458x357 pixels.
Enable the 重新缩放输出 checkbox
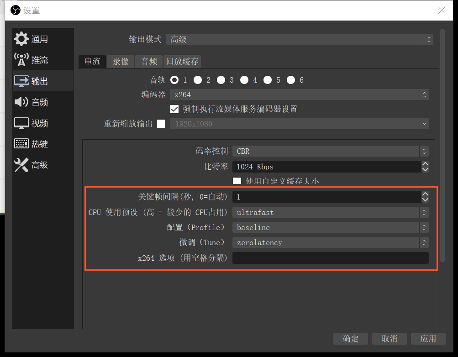coord(161,124)
